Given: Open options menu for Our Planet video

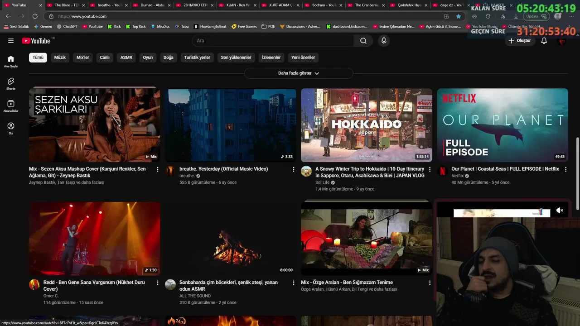Looking at the screenshot, I should (x=565, y=169).
